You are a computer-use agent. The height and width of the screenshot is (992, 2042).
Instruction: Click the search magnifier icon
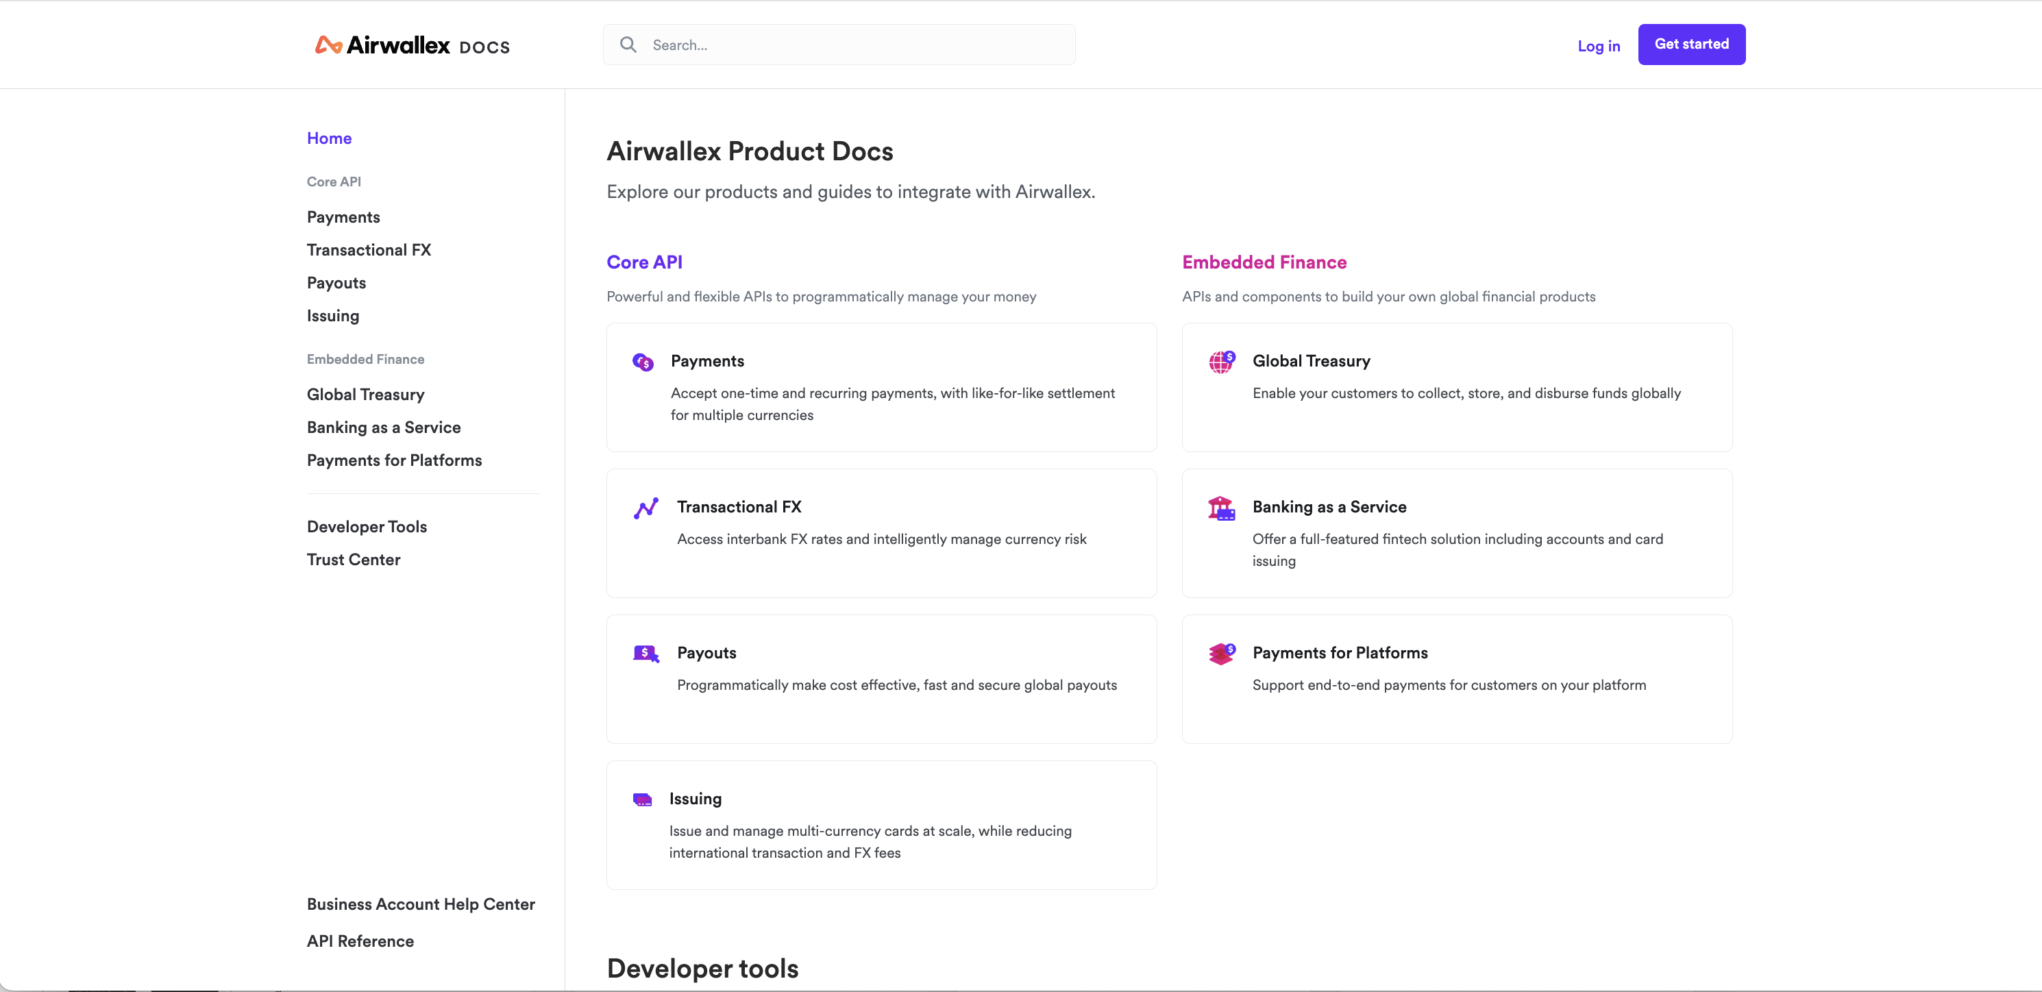(628, 45)
